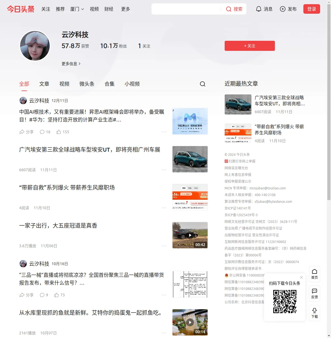Open 昇思AI框架 post thumbnail
The image size is (331, 338).
coord(190,121)
